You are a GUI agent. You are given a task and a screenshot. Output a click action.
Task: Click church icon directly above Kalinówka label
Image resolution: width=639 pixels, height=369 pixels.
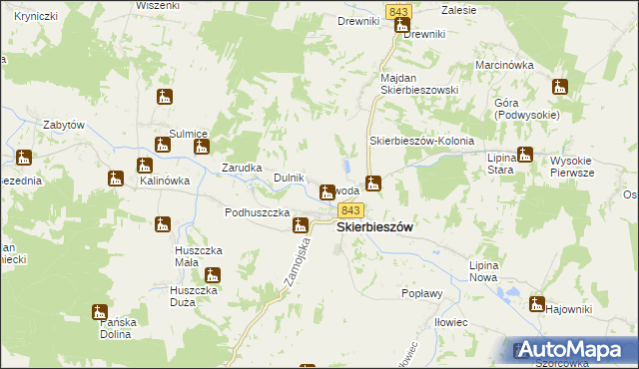(x=145, y=166)
